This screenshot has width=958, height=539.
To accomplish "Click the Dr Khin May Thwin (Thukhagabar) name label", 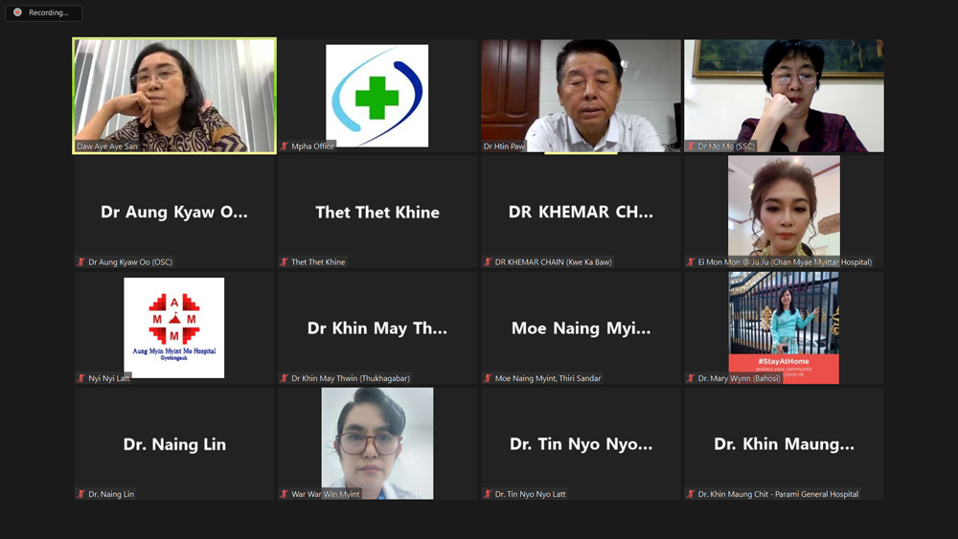I will click(x=351, y=378).
